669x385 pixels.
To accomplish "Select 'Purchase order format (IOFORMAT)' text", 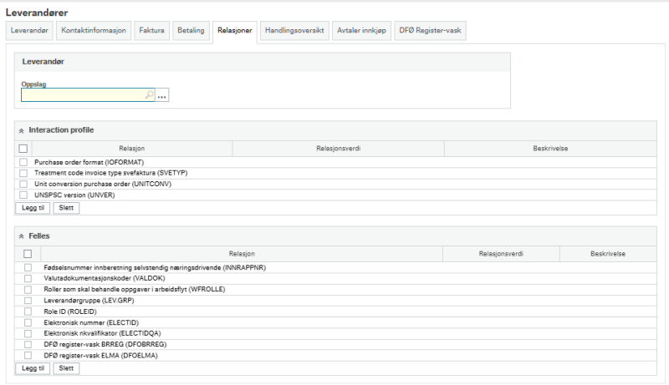I will coord(89,162).
